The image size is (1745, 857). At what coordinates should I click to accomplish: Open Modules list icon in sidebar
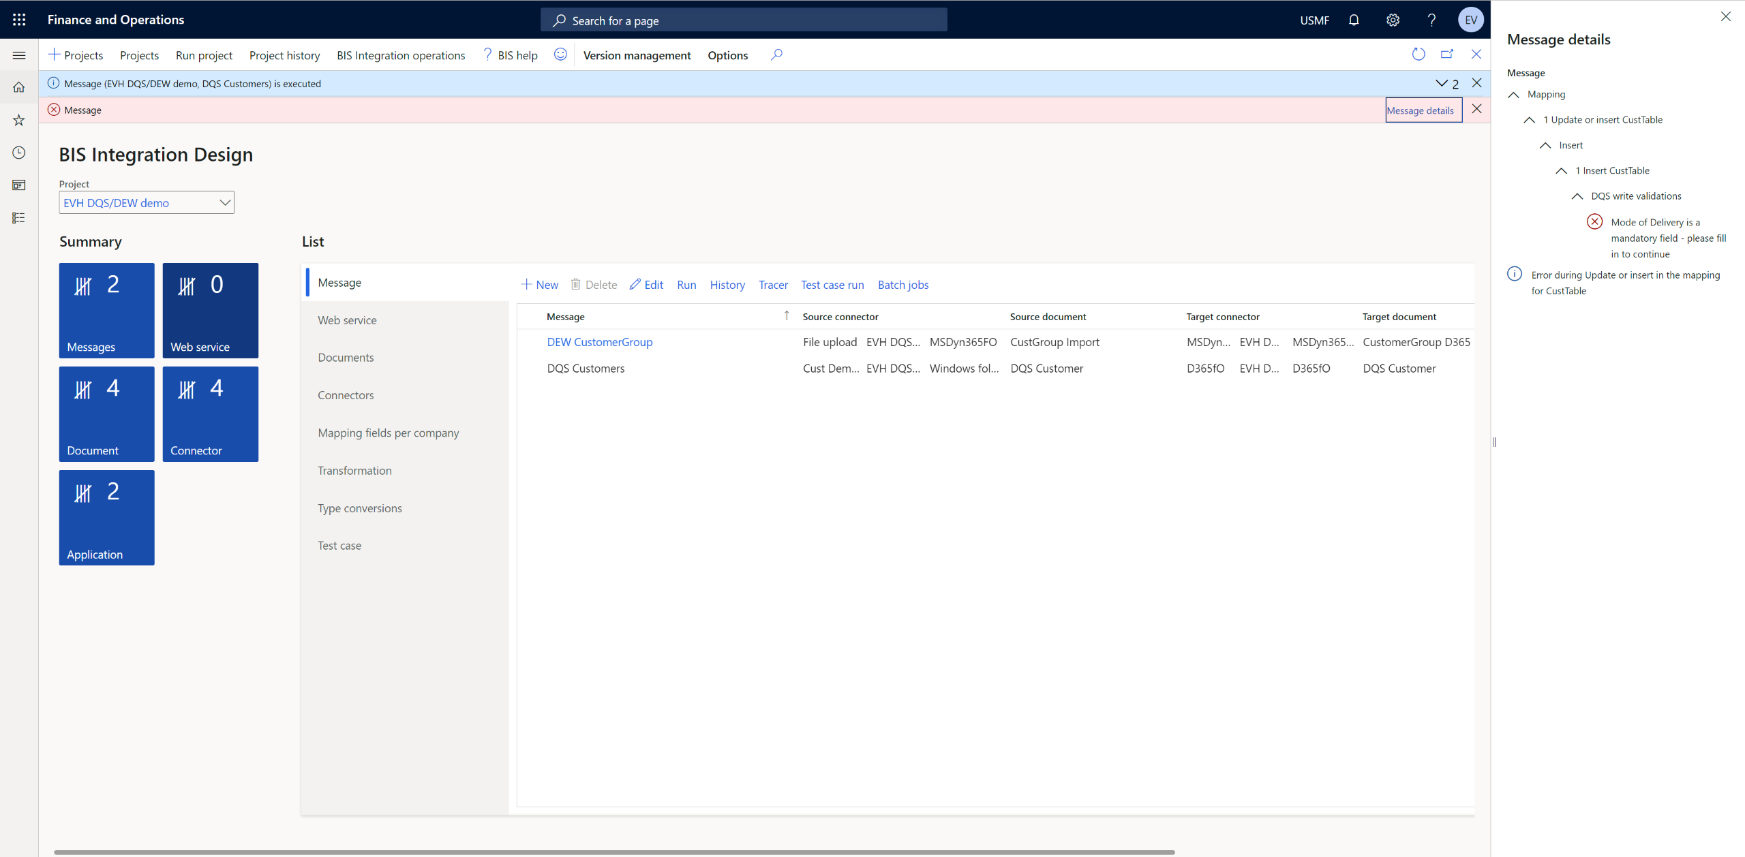[x=19, y=218]
